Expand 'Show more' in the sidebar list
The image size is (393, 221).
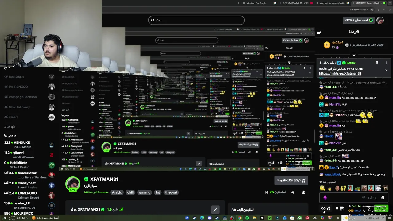(10, 127)
